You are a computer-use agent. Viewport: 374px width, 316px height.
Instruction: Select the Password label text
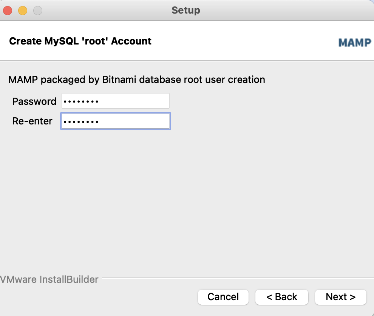(x=34, y=101)
